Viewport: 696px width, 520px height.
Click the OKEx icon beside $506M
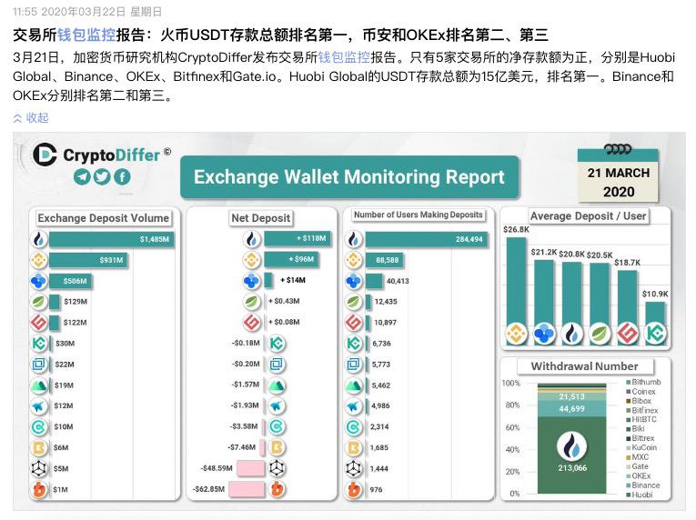coord(39,281)
